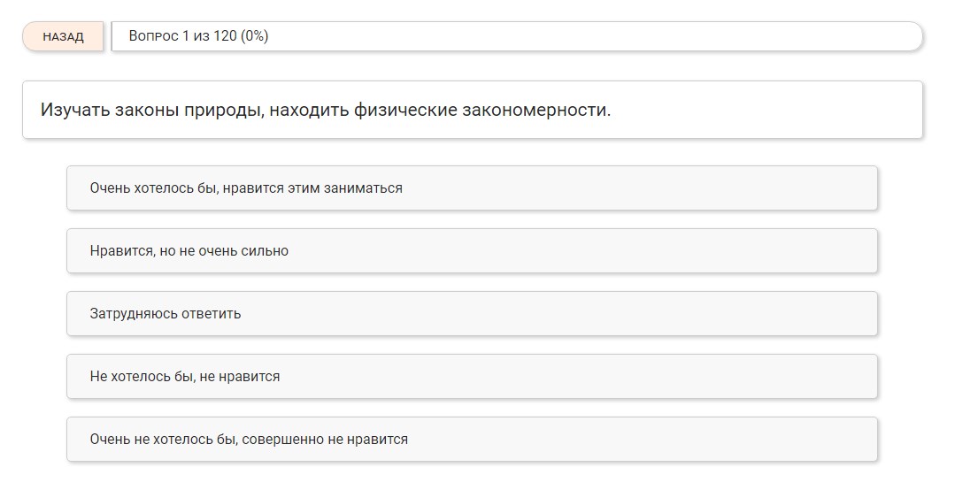This screenshot has height=490, width=955.
Task: Choose the option "Нравится, но не очень сильно"
Action: click(472, 251)
